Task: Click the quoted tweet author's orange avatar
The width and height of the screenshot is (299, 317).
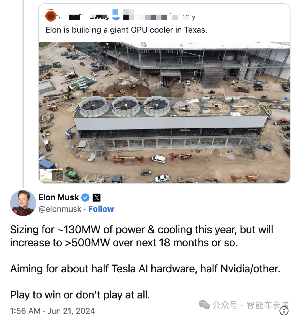Action: [x=51, y=16]
